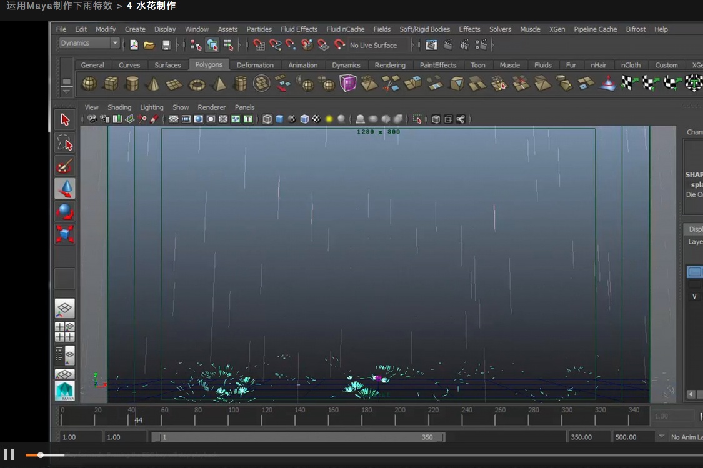The height and width of the screenshot is (468, 703).
Task: Open the Particles menu
Action: tap(259, 29)
